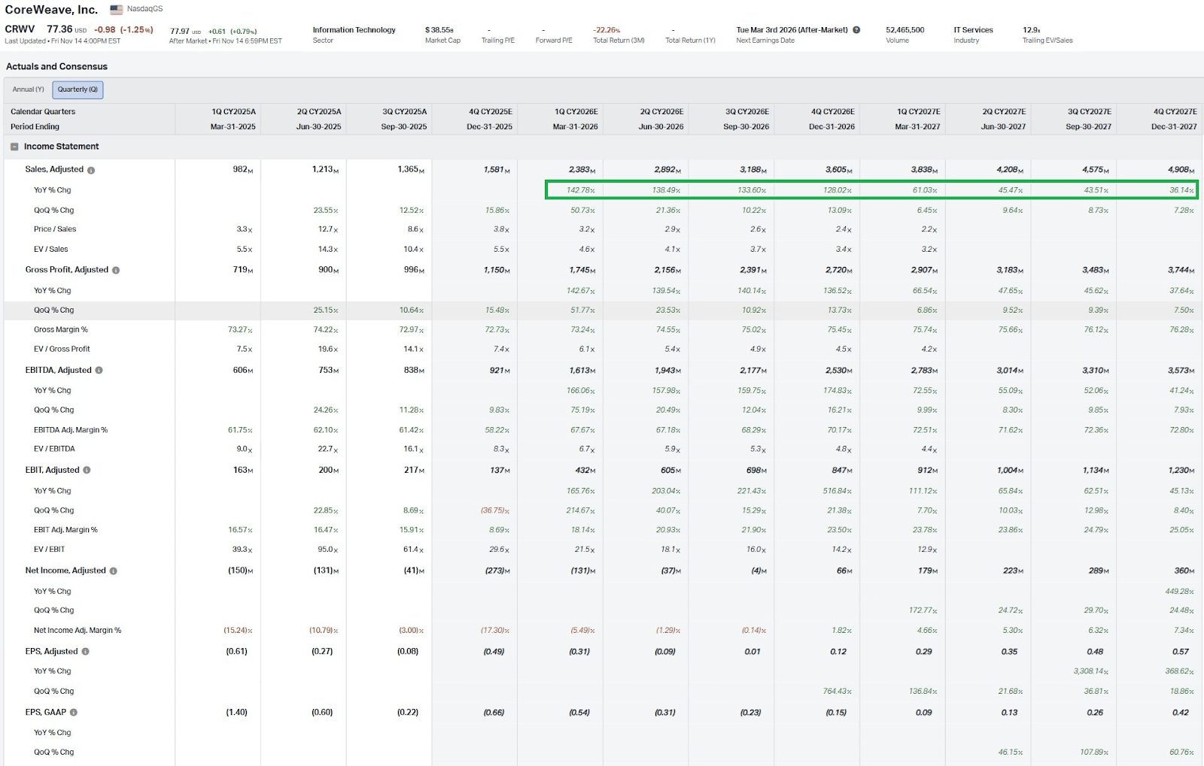The height and width of the screenshot is (766, 1204).
Task: Click the 77.36 USD last price
Action: point(66,29)
